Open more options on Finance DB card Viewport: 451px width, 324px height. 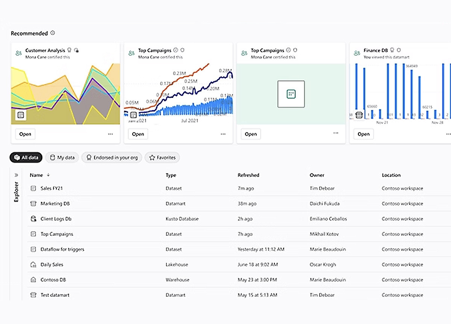pyautogui.click(x=448, y=134)
